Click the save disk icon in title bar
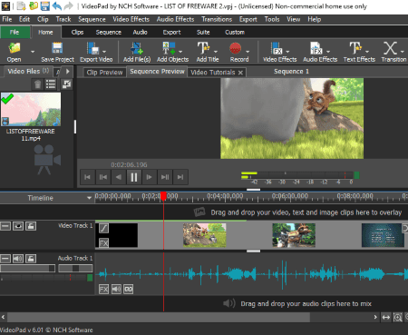 [45, 5]
